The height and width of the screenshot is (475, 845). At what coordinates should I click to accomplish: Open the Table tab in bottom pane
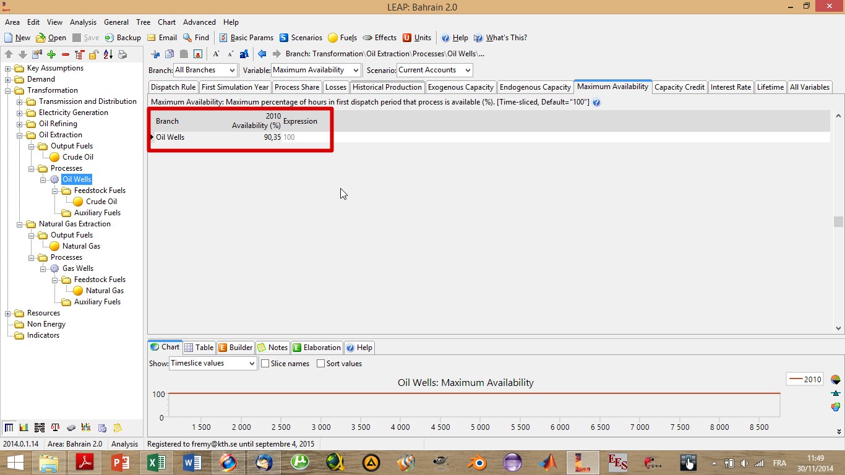pyautogui.click(x=199, y=348)
